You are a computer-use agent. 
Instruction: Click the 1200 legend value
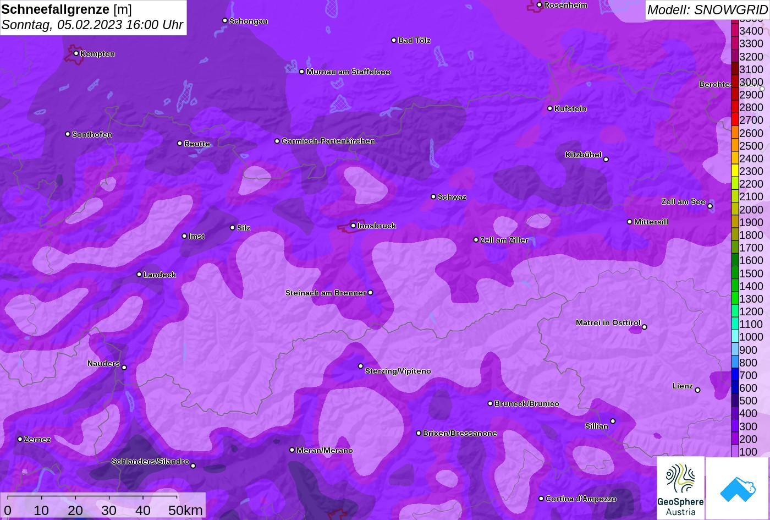click(751, 311)
